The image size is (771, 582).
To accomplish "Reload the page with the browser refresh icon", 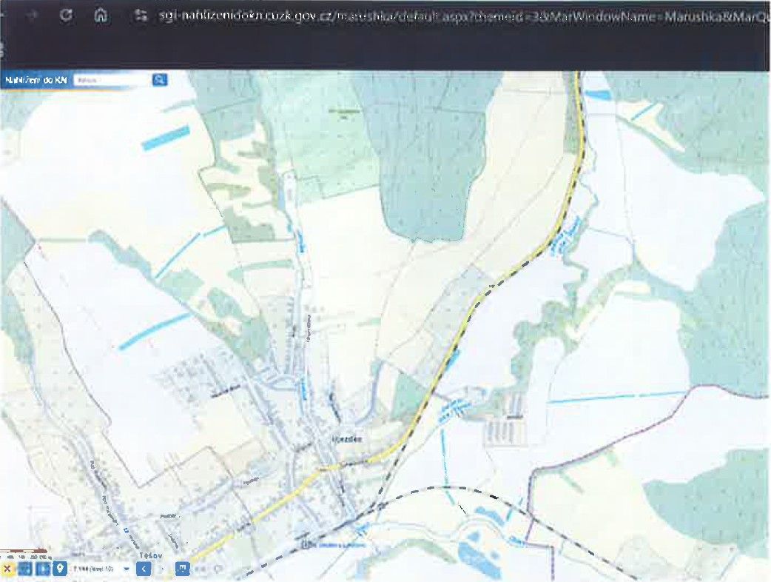I will point(66,16).
